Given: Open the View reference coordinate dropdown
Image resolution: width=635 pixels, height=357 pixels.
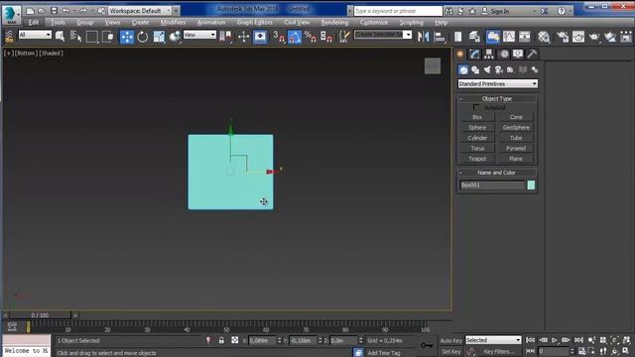Looking at the screenshot, I should 199,35.
